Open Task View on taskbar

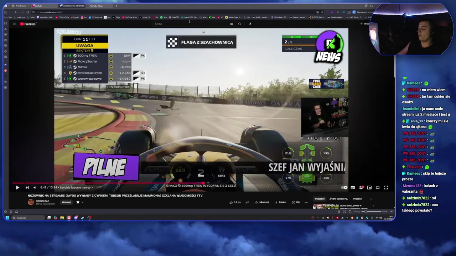(x=49, y=218)
